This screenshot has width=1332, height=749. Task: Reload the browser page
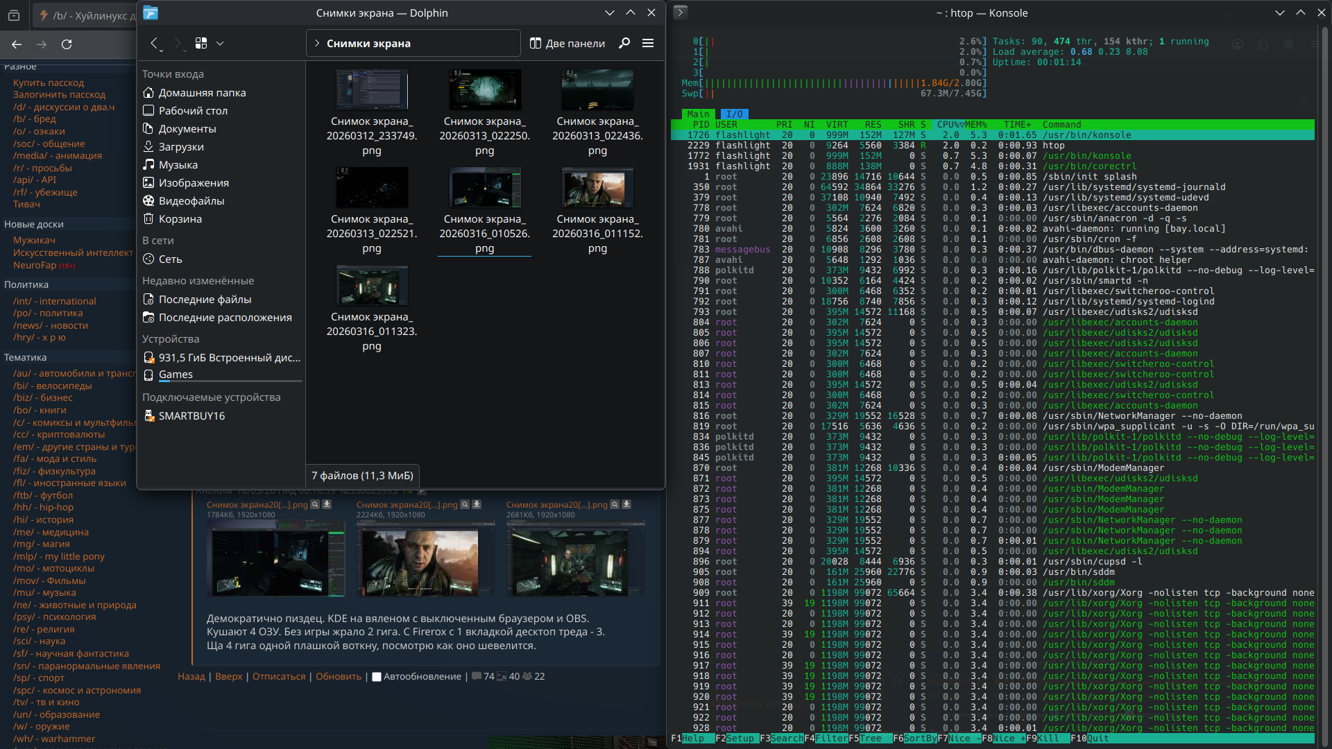(x=67, y=44)
